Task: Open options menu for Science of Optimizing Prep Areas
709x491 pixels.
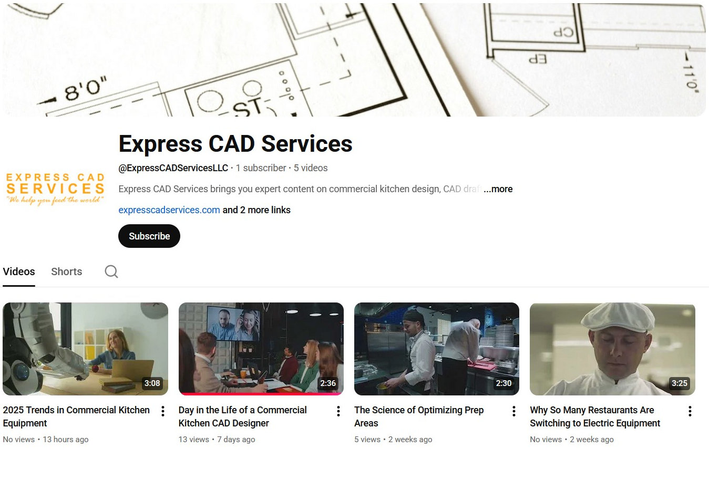Action: [x=513, y=411]
